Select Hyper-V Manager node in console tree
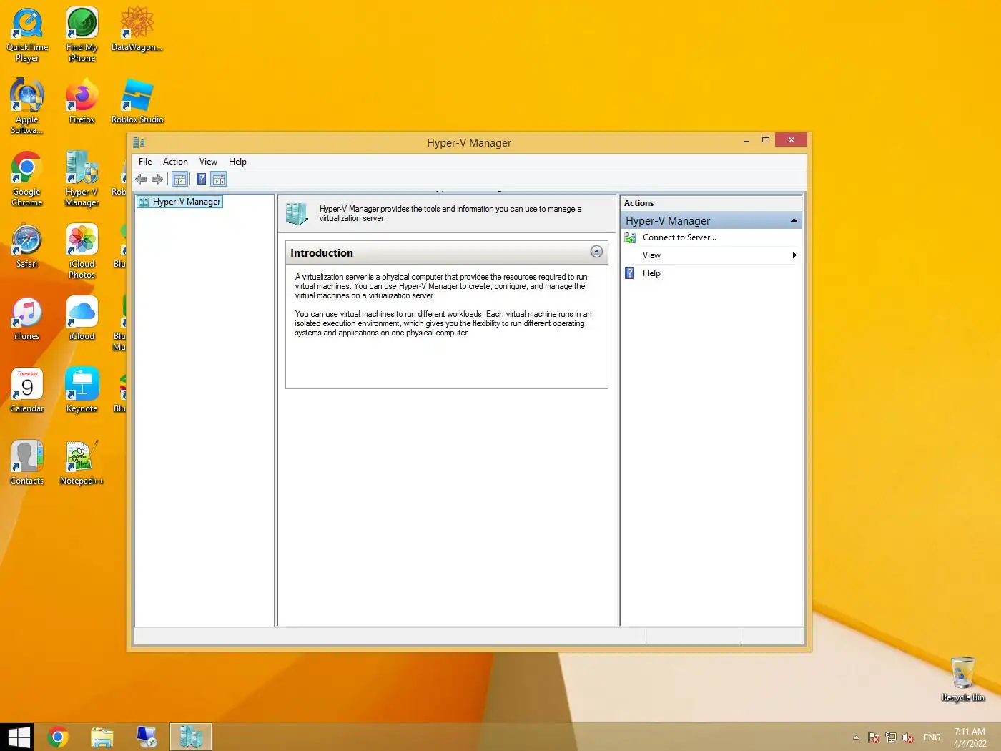The height and width of the screenshot is (751, 1001). [180, 202]
